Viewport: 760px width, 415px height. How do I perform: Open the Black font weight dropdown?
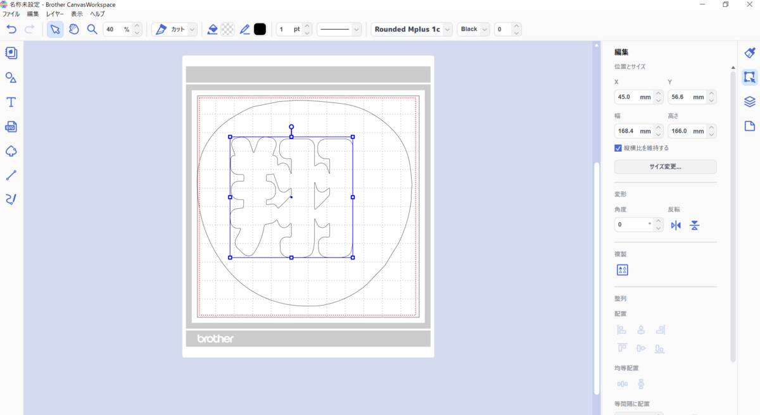point(474,29)
